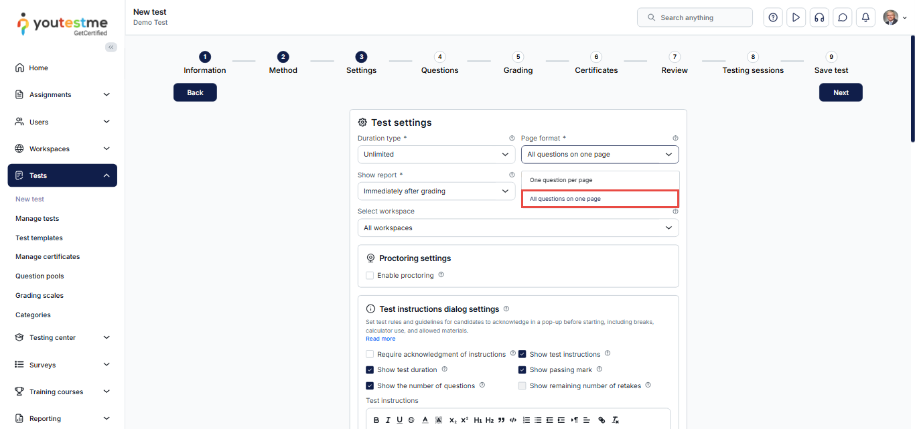Open the headphones support icon
Viewport: 915px width, 429px height.
(819, 17)
